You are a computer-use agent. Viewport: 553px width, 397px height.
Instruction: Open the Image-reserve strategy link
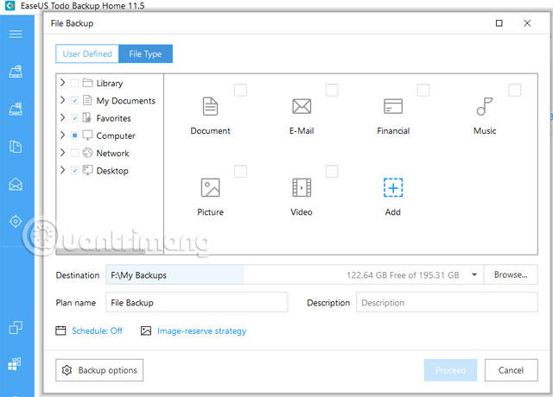point(201,331)
